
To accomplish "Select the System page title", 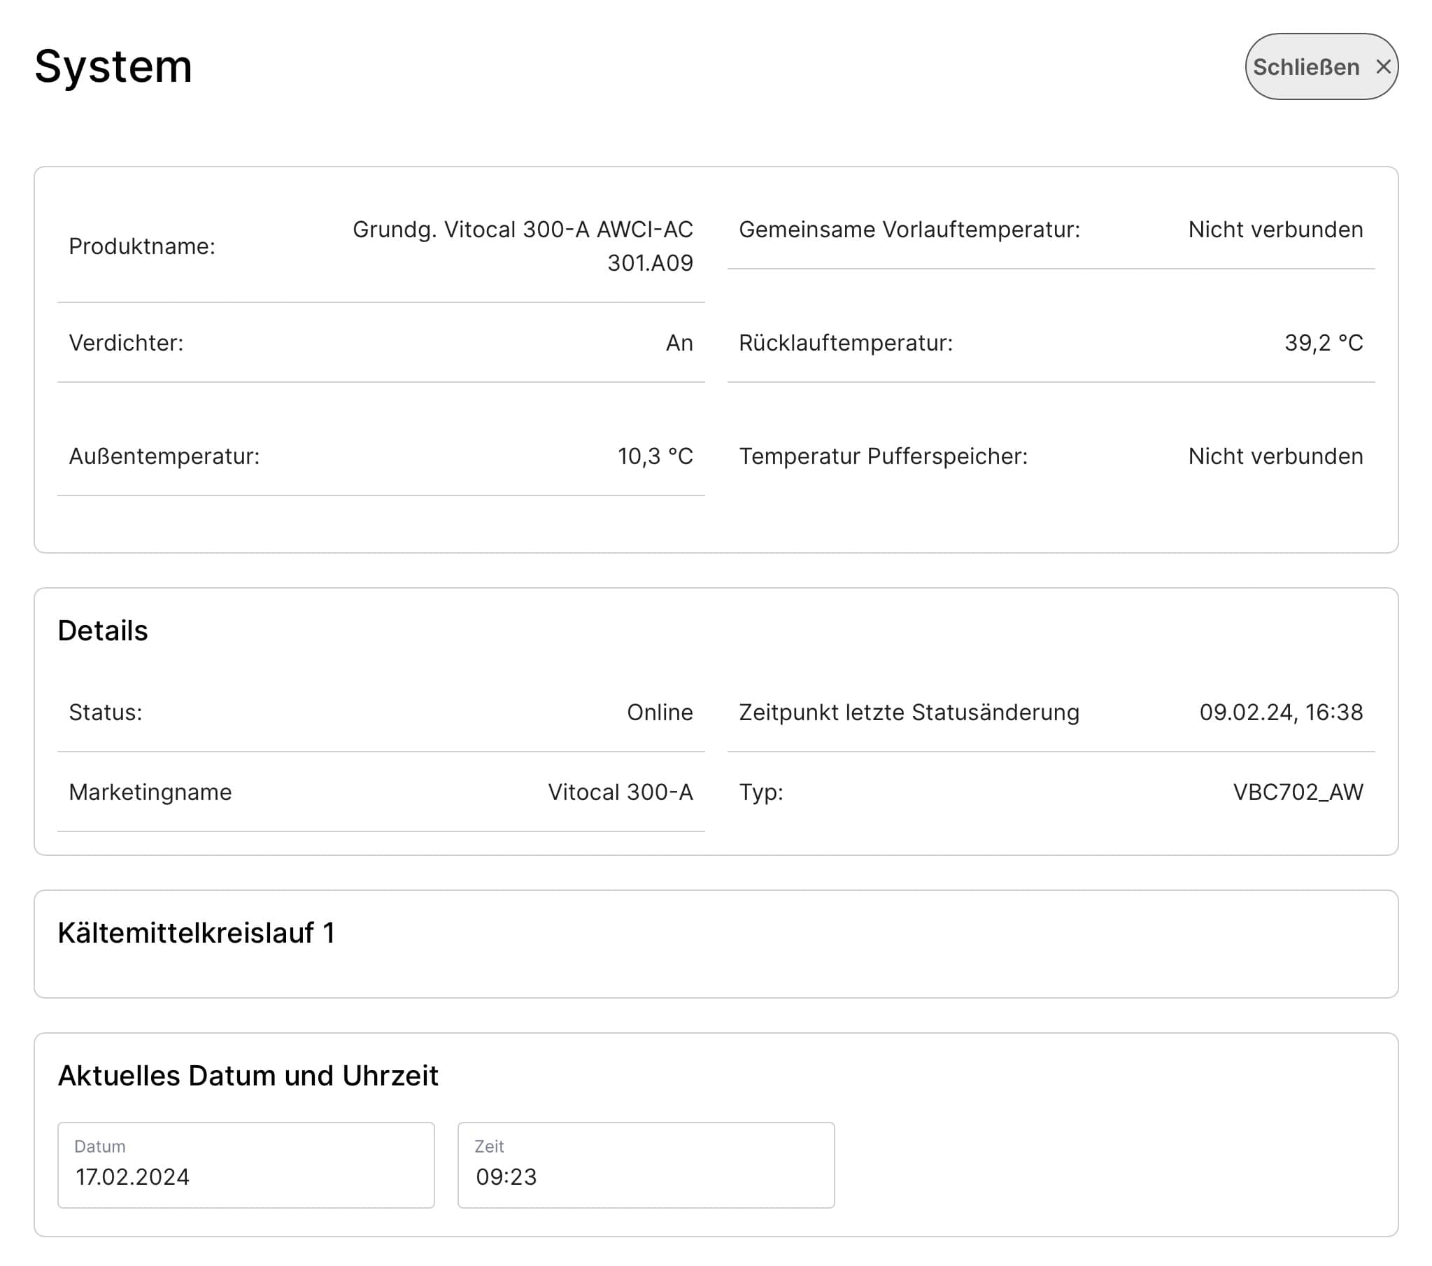I will coord(113,66).
